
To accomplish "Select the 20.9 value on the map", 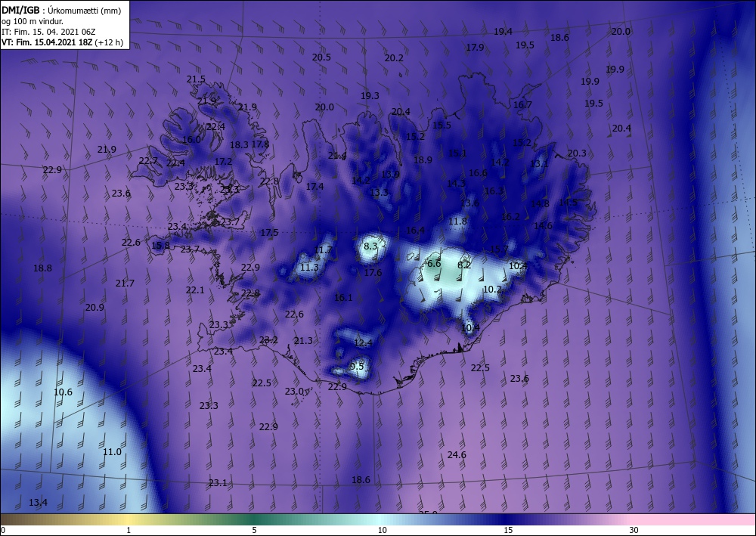I will pos(94,307).
